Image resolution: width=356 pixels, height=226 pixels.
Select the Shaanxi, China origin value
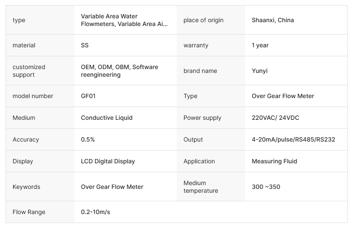(x=273, y=20)
